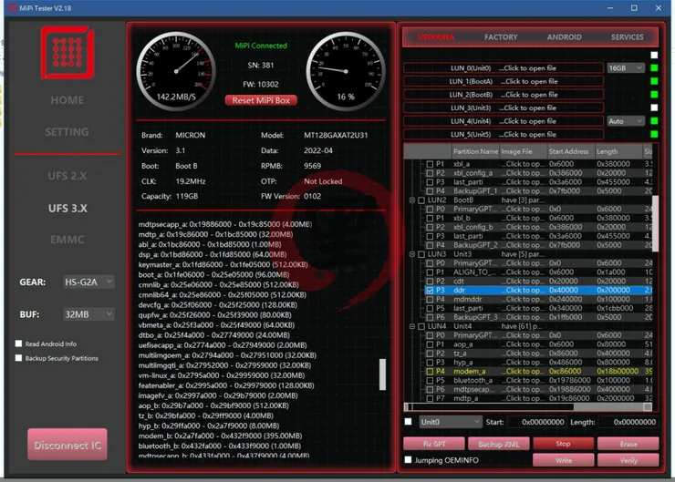
Task: Open SETTING in sidebar
Action: [x=67, y=132]
